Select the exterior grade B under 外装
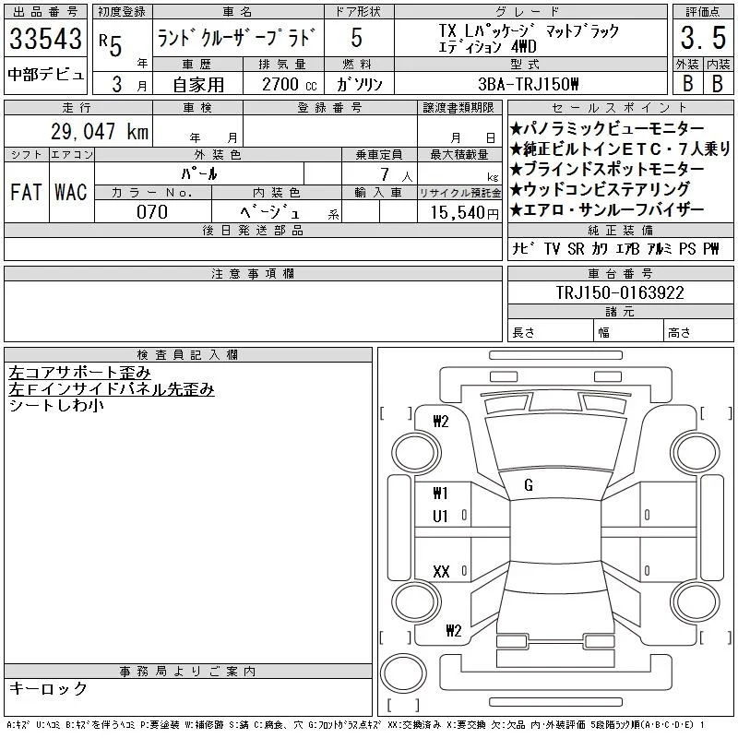The image size is (738, 738). 687,84
